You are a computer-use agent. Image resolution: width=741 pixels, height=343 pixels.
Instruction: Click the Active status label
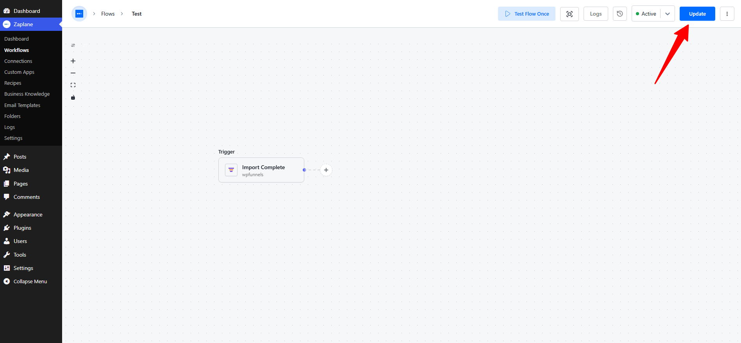pos(648,14)
